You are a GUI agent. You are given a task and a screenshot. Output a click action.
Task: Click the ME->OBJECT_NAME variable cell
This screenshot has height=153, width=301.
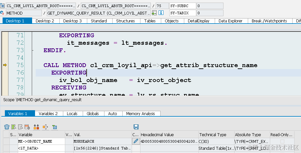point(42,141)
